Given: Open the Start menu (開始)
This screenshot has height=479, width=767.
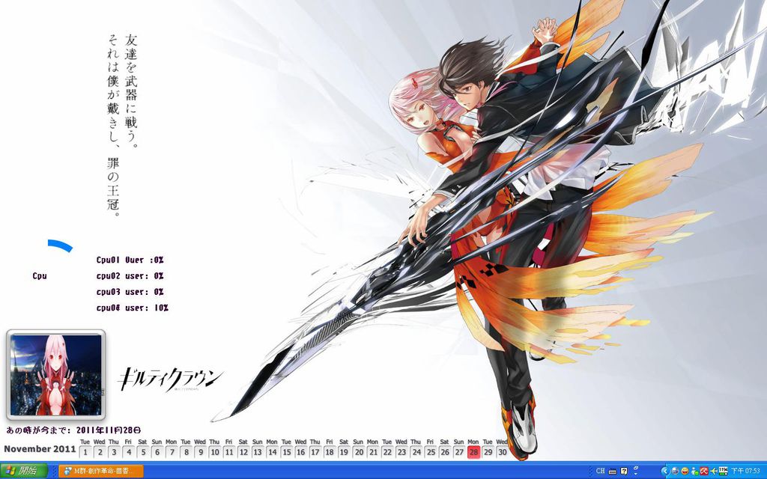Looking at the screenshot, I should pos(20,472).
